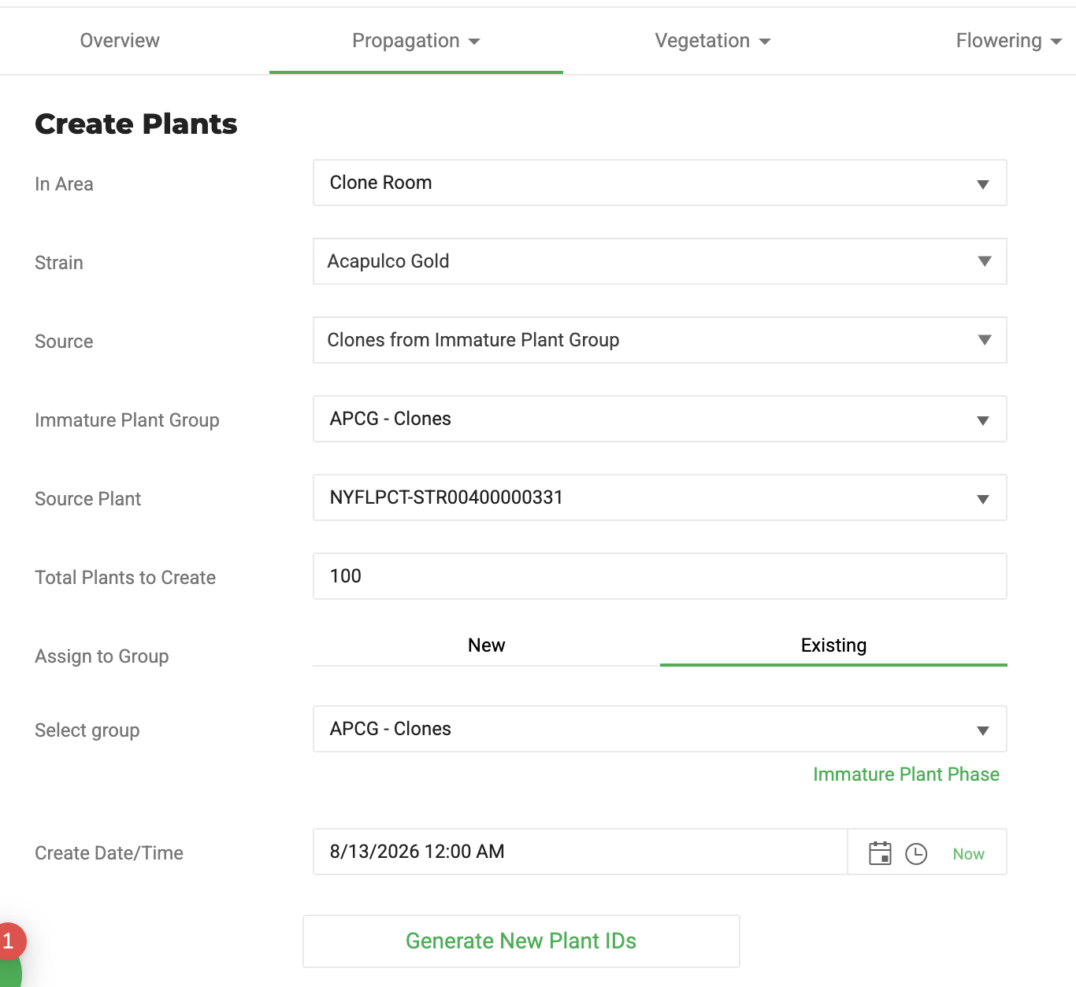The height and width of the screenshot is (987, 1076).
Task: Click the Now link for date
Action: tap(968, 854)
